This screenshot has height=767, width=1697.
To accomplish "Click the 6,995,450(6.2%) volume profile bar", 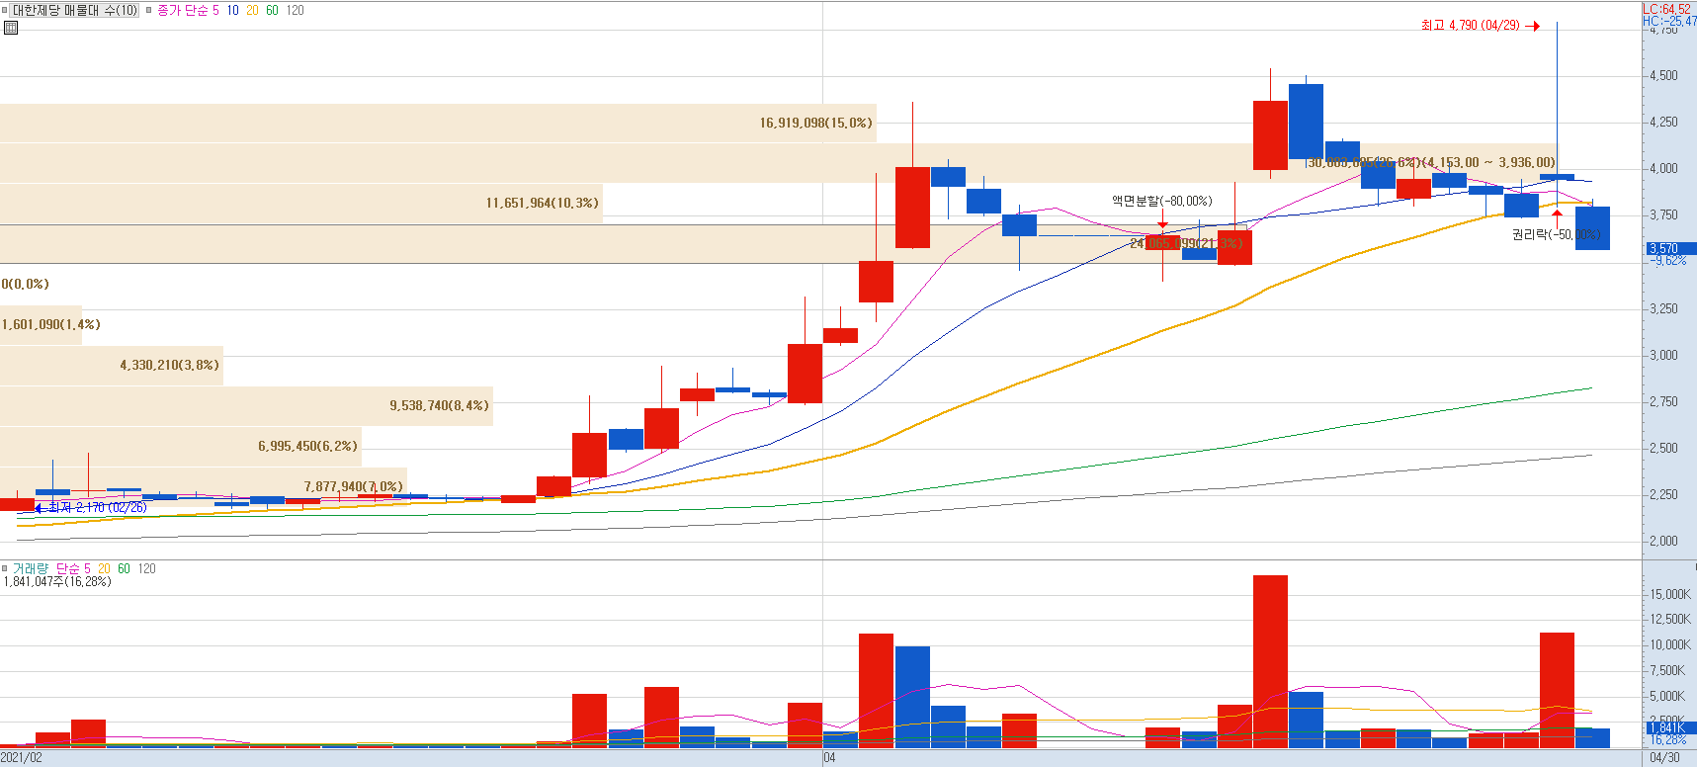I will pos(181,446).
